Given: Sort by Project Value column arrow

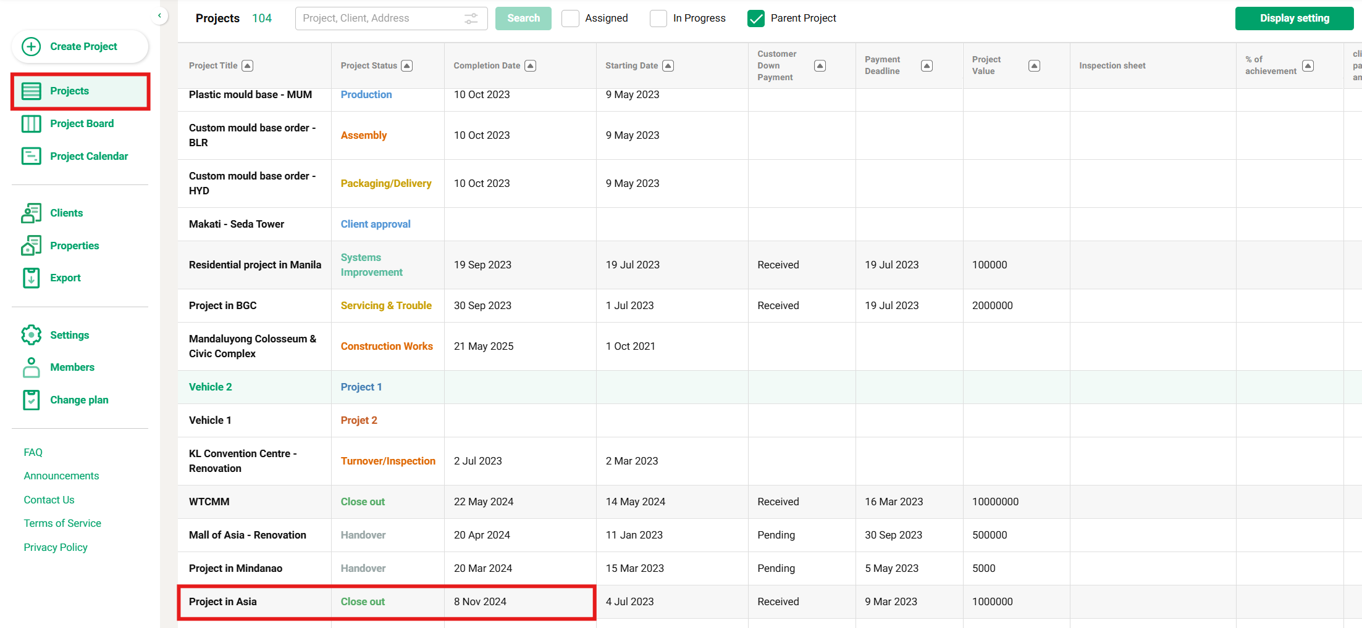Looking at the screenshot, I should (x=1034, y=66).
